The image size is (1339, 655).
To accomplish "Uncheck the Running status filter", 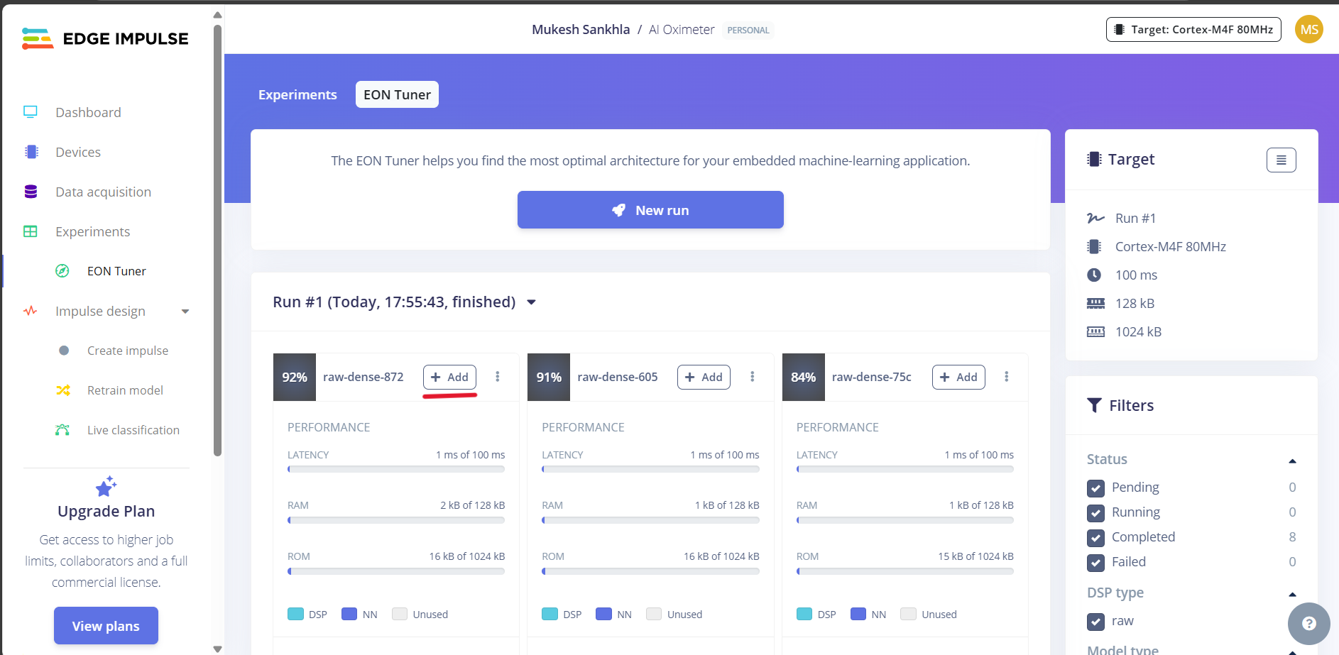I will [x=1095, y=513].
